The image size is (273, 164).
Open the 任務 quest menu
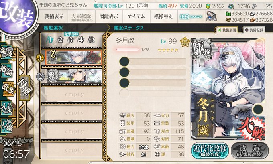(x=191, y=17)
